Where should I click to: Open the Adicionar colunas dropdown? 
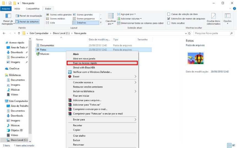pos(131,18)
